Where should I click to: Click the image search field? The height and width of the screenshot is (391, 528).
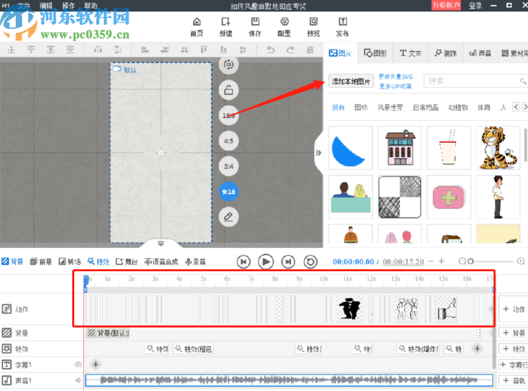pyautogui.click(x=475, y=81)
